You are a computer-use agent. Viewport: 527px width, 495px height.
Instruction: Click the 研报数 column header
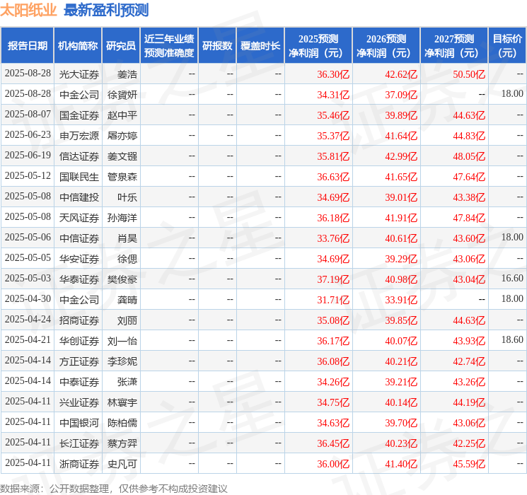tap(217, 46)
